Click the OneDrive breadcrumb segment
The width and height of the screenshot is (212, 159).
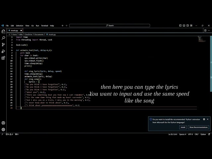28,34
